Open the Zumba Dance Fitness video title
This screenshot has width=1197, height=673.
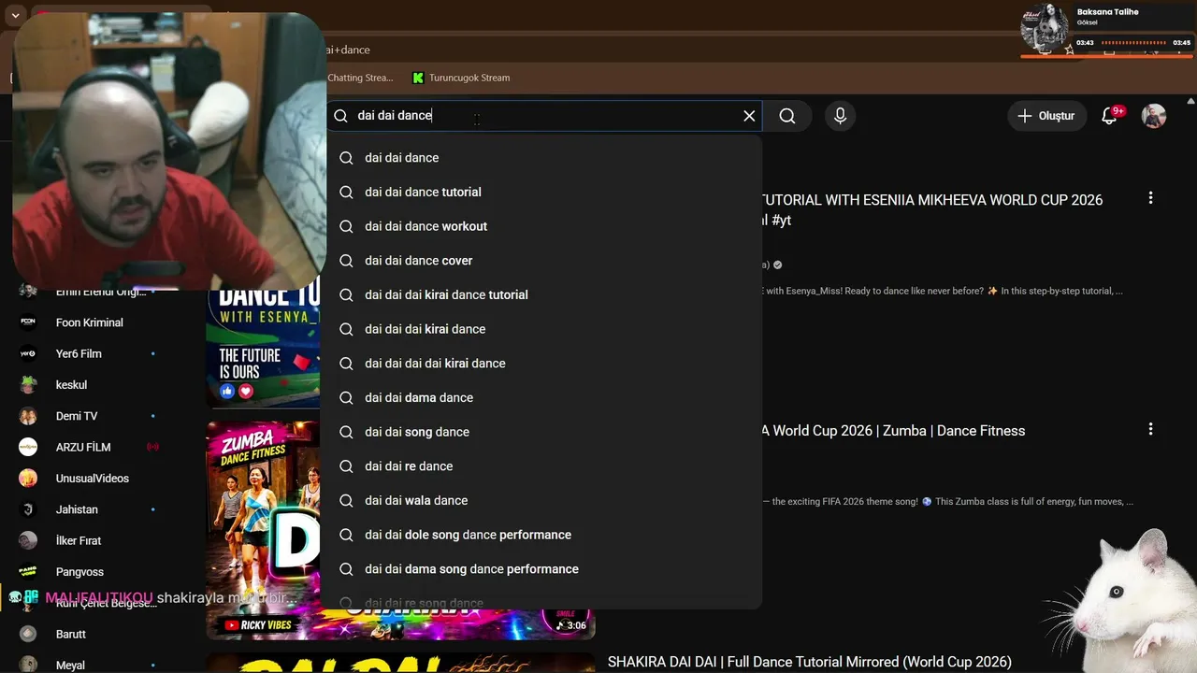point(894,431)
